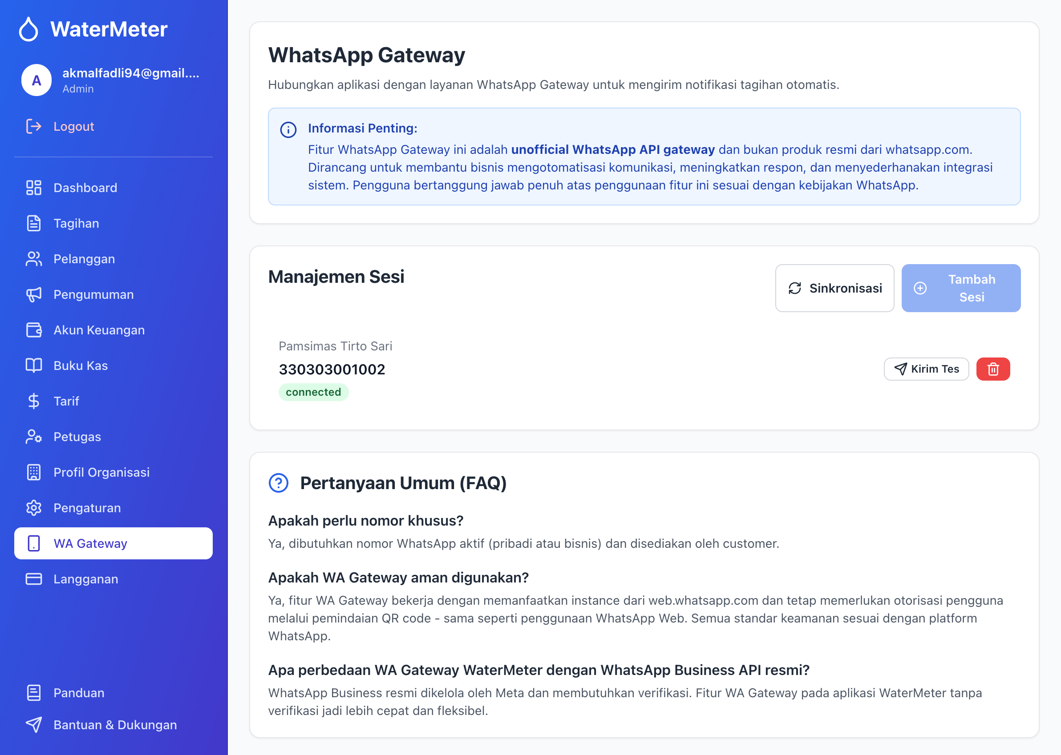Click the Manajemen Sesi heading
The width and height of the screenshot is (1061, 755).
pos(336,277)
